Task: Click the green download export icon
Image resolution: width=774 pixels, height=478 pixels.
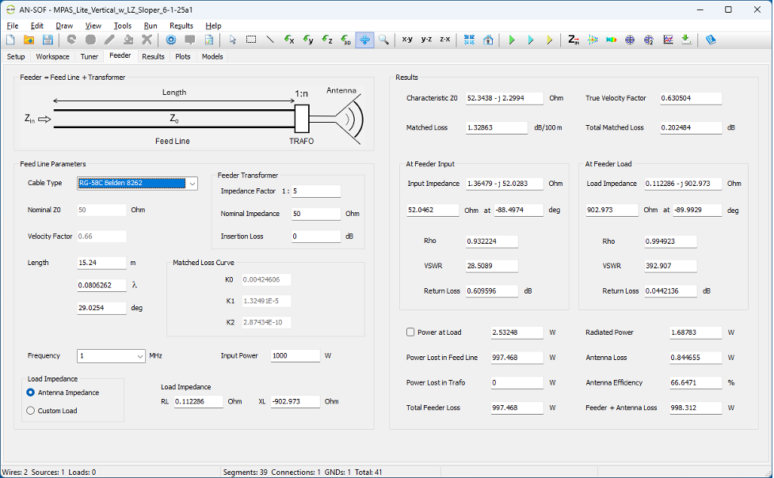Action: point(687,40)
